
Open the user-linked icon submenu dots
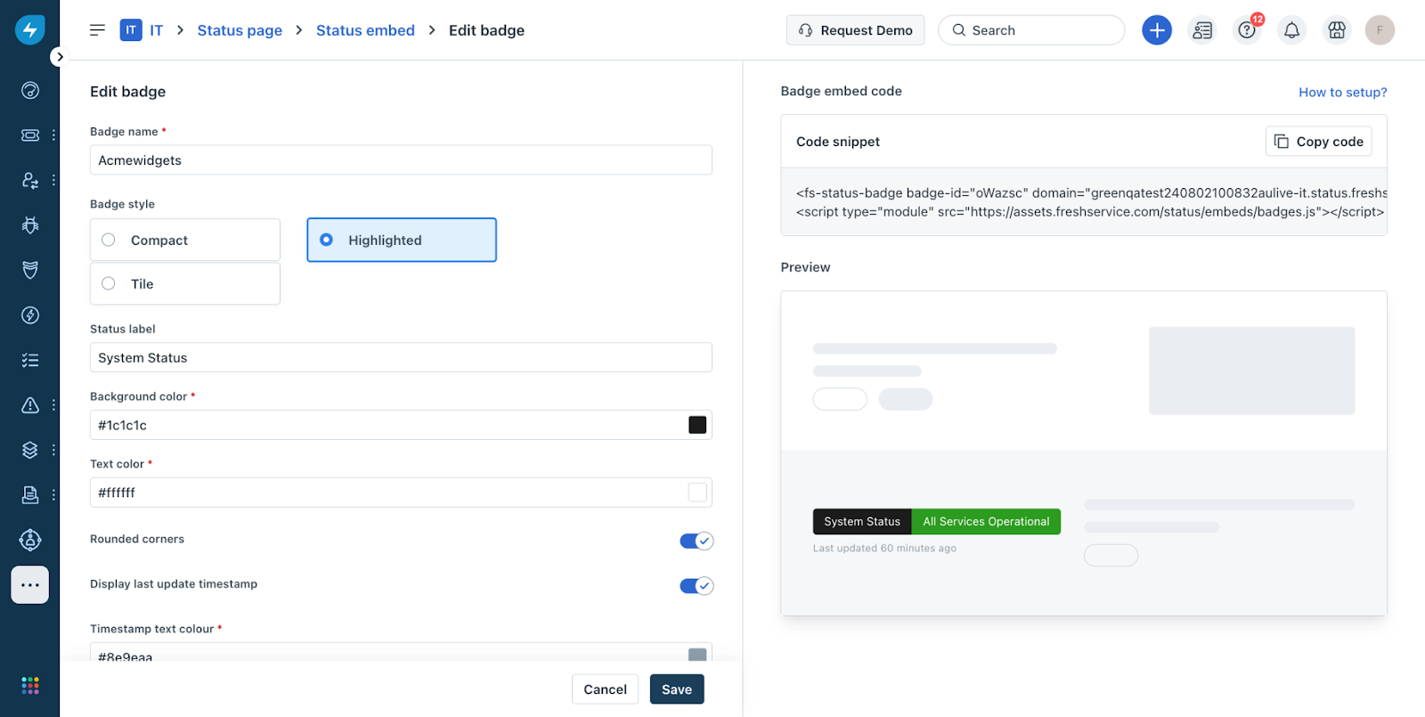click(x=53, y=180)
